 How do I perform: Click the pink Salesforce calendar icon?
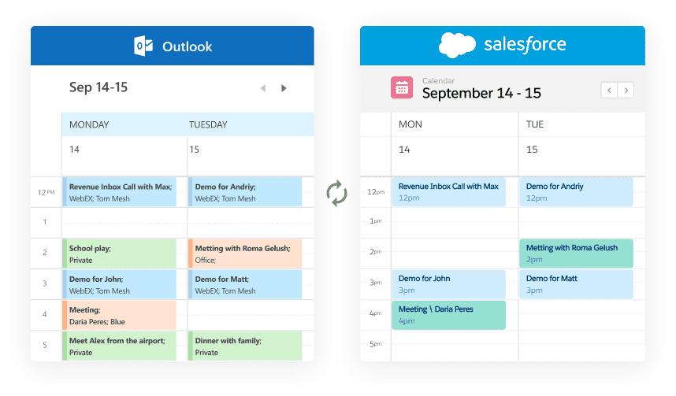402,87
